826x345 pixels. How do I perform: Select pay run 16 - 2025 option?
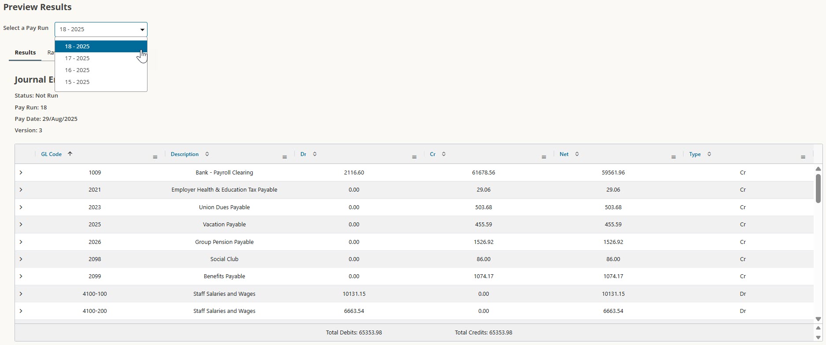(101, 70)
